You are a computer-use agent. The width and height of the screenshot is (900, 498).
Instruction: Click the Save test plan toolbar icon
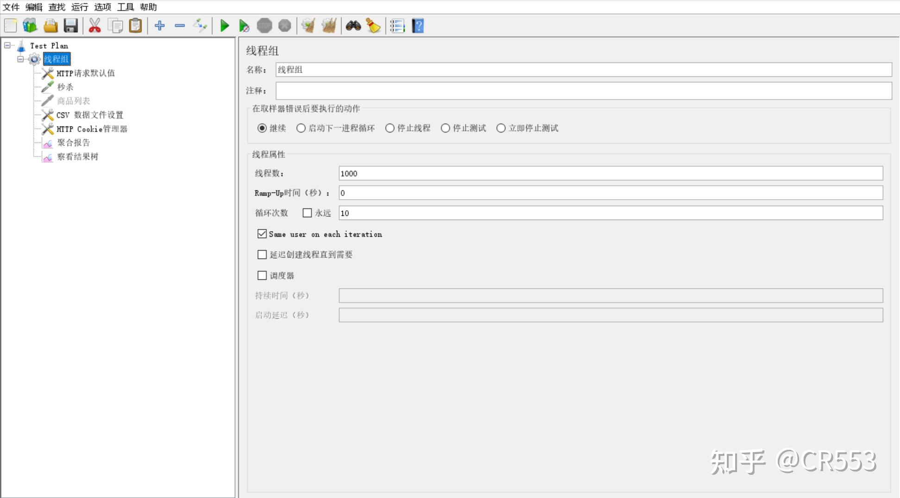pyautogui.click(x=70, y=25)
